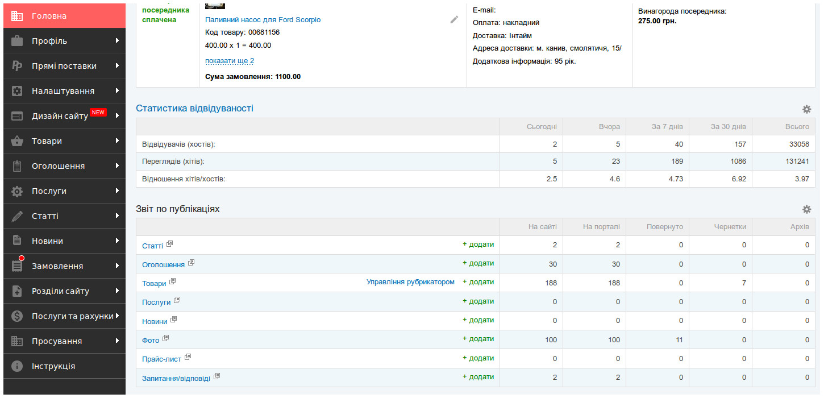This screenshot has width=824, height=398.
Task: Expand the Просування submenu arrow
Action: click(117, 341)
